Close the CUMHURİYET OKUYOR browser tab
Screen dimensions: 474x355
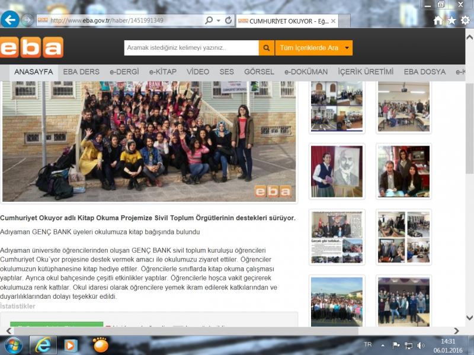coord(333,21)
